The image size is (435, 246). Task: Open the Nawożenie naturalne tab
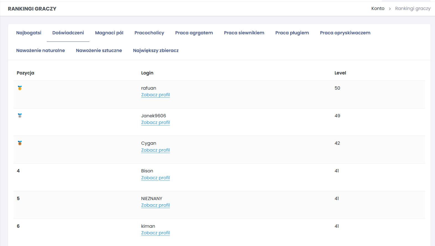pos(40,51)
